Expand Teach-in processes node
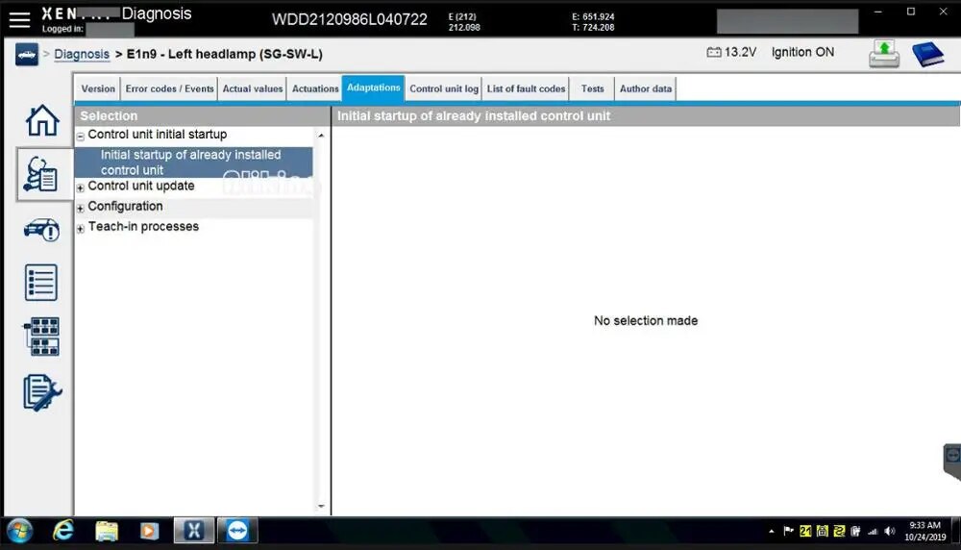The height and width of the screenshot is (550, 961). click(81, 229)
